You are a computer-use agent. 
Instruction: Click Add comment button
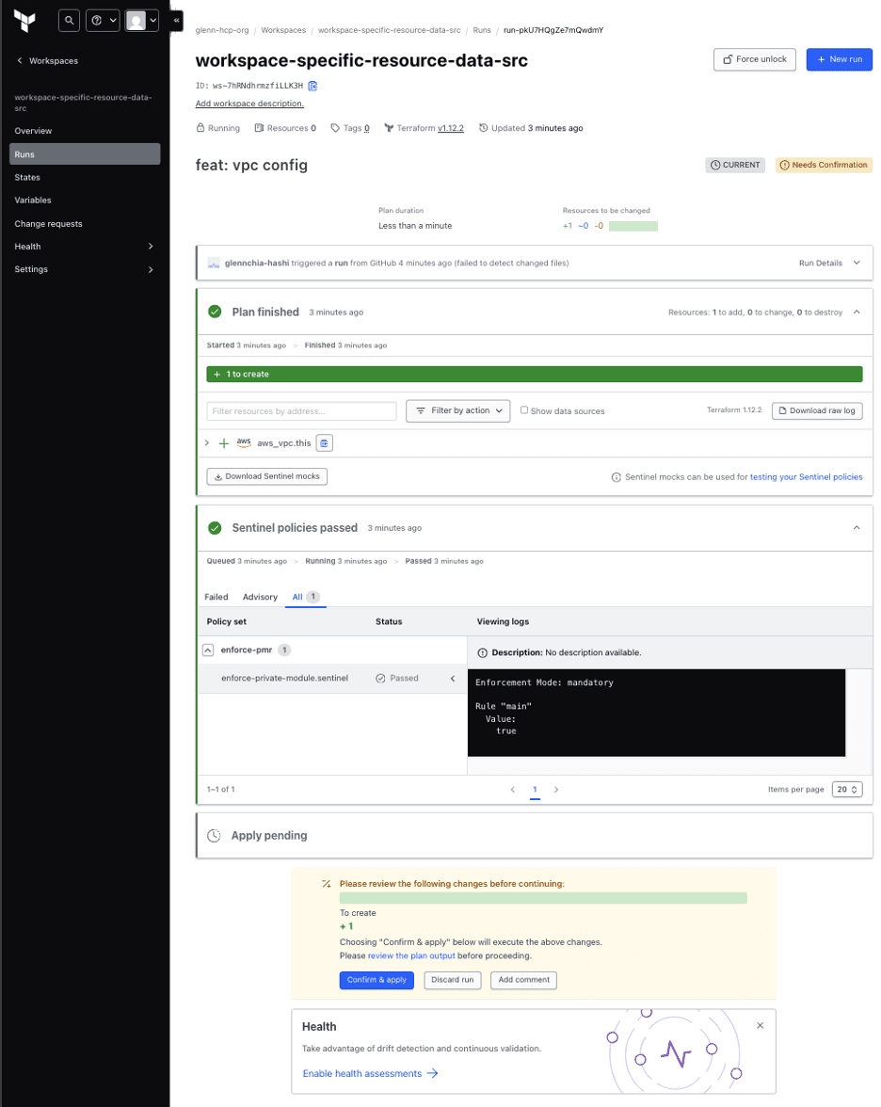[x=523, y=980]
